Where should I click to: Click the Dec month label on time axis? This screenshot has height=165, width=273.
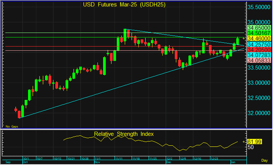(x=169, y=162)
